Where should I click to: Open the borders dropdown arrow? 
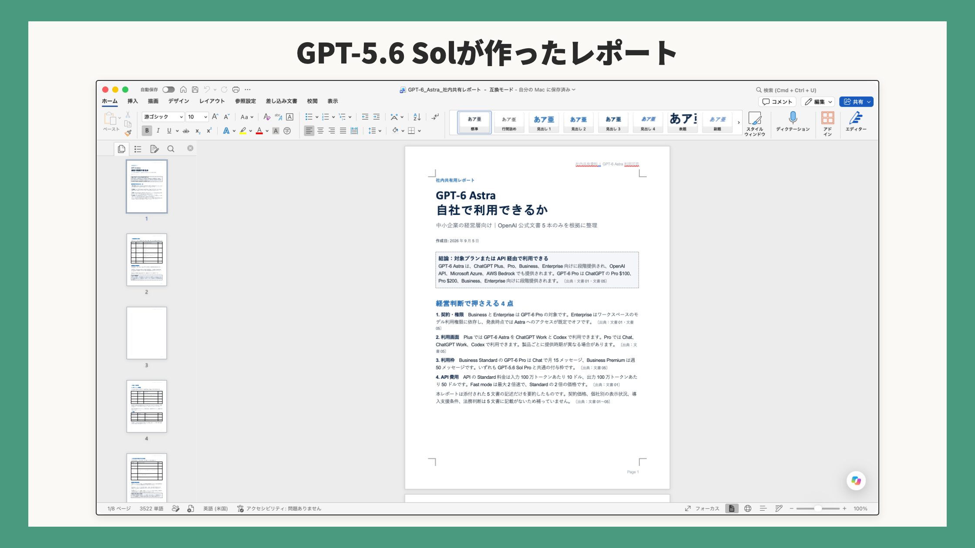[x=419, y=130]
